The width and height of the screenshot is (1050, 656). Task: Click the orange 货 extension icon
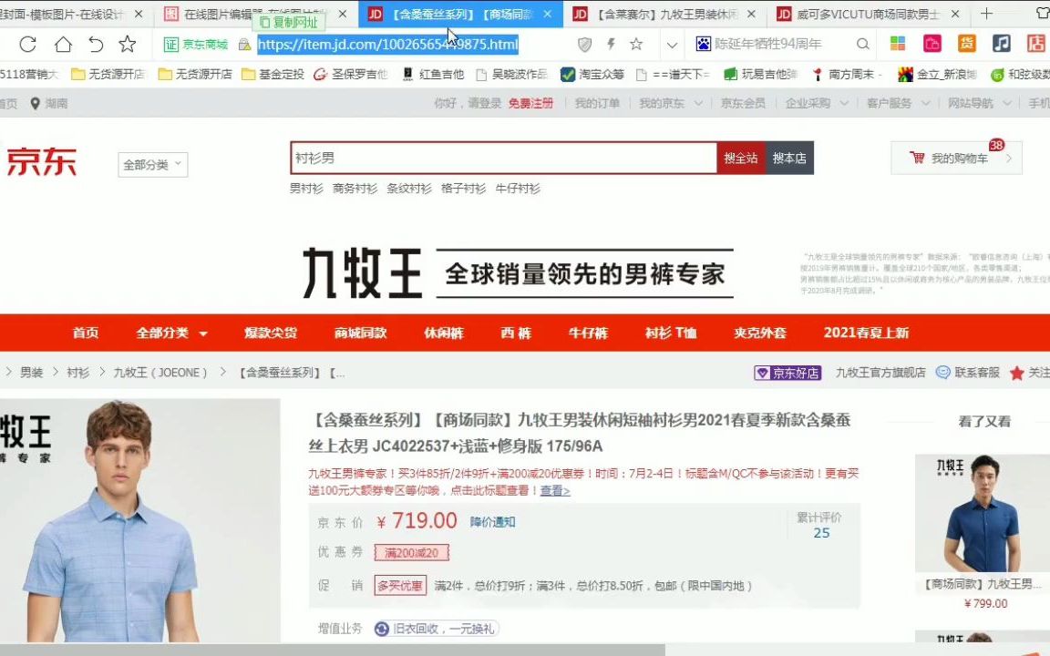pos(966,43)
